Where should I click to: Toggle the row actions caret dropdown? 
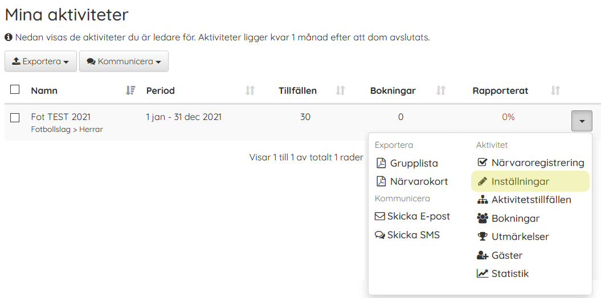pos(582,121)
